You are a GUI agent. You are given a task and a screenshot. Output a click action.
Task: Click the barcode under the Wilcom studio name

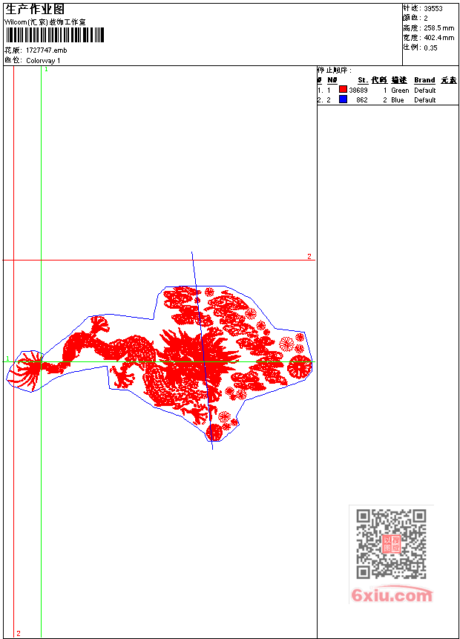coord(53,36)
